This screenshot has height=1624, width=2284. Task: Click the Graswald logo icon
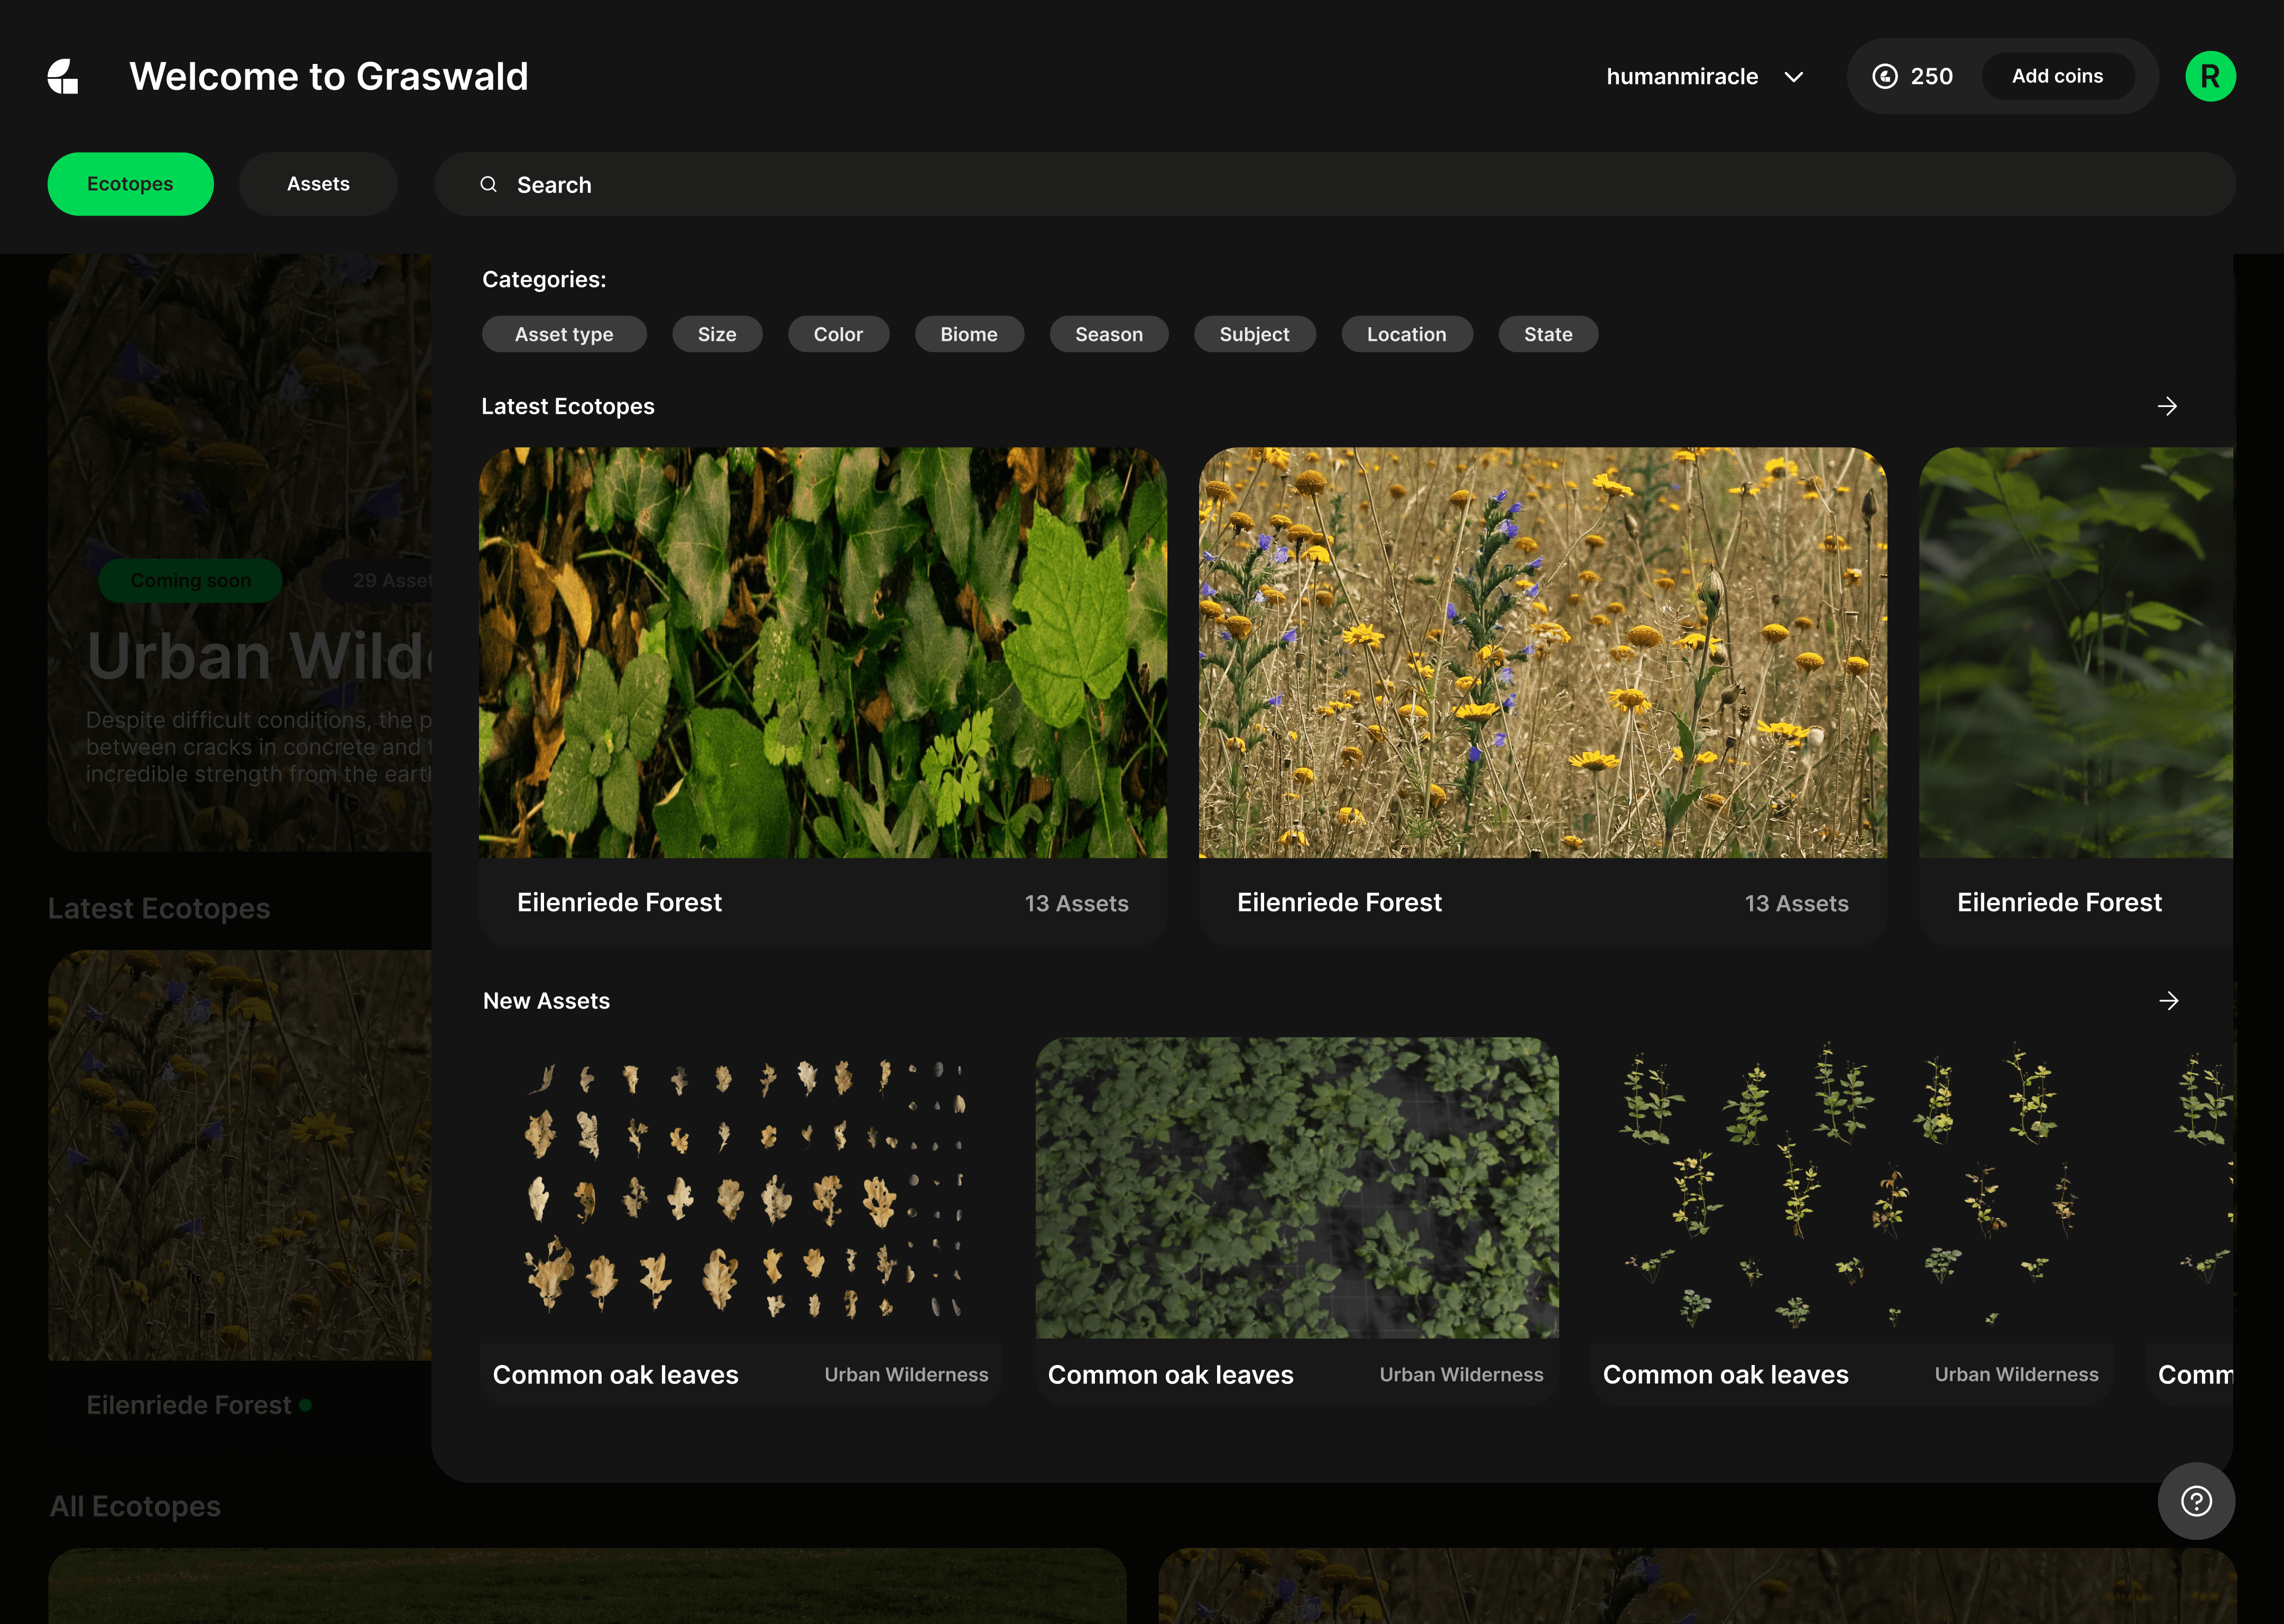click(x=63, y=77)
